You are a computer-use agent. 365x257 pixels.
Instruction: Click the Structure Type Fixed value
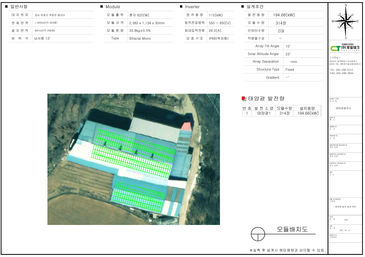[289, 70]
